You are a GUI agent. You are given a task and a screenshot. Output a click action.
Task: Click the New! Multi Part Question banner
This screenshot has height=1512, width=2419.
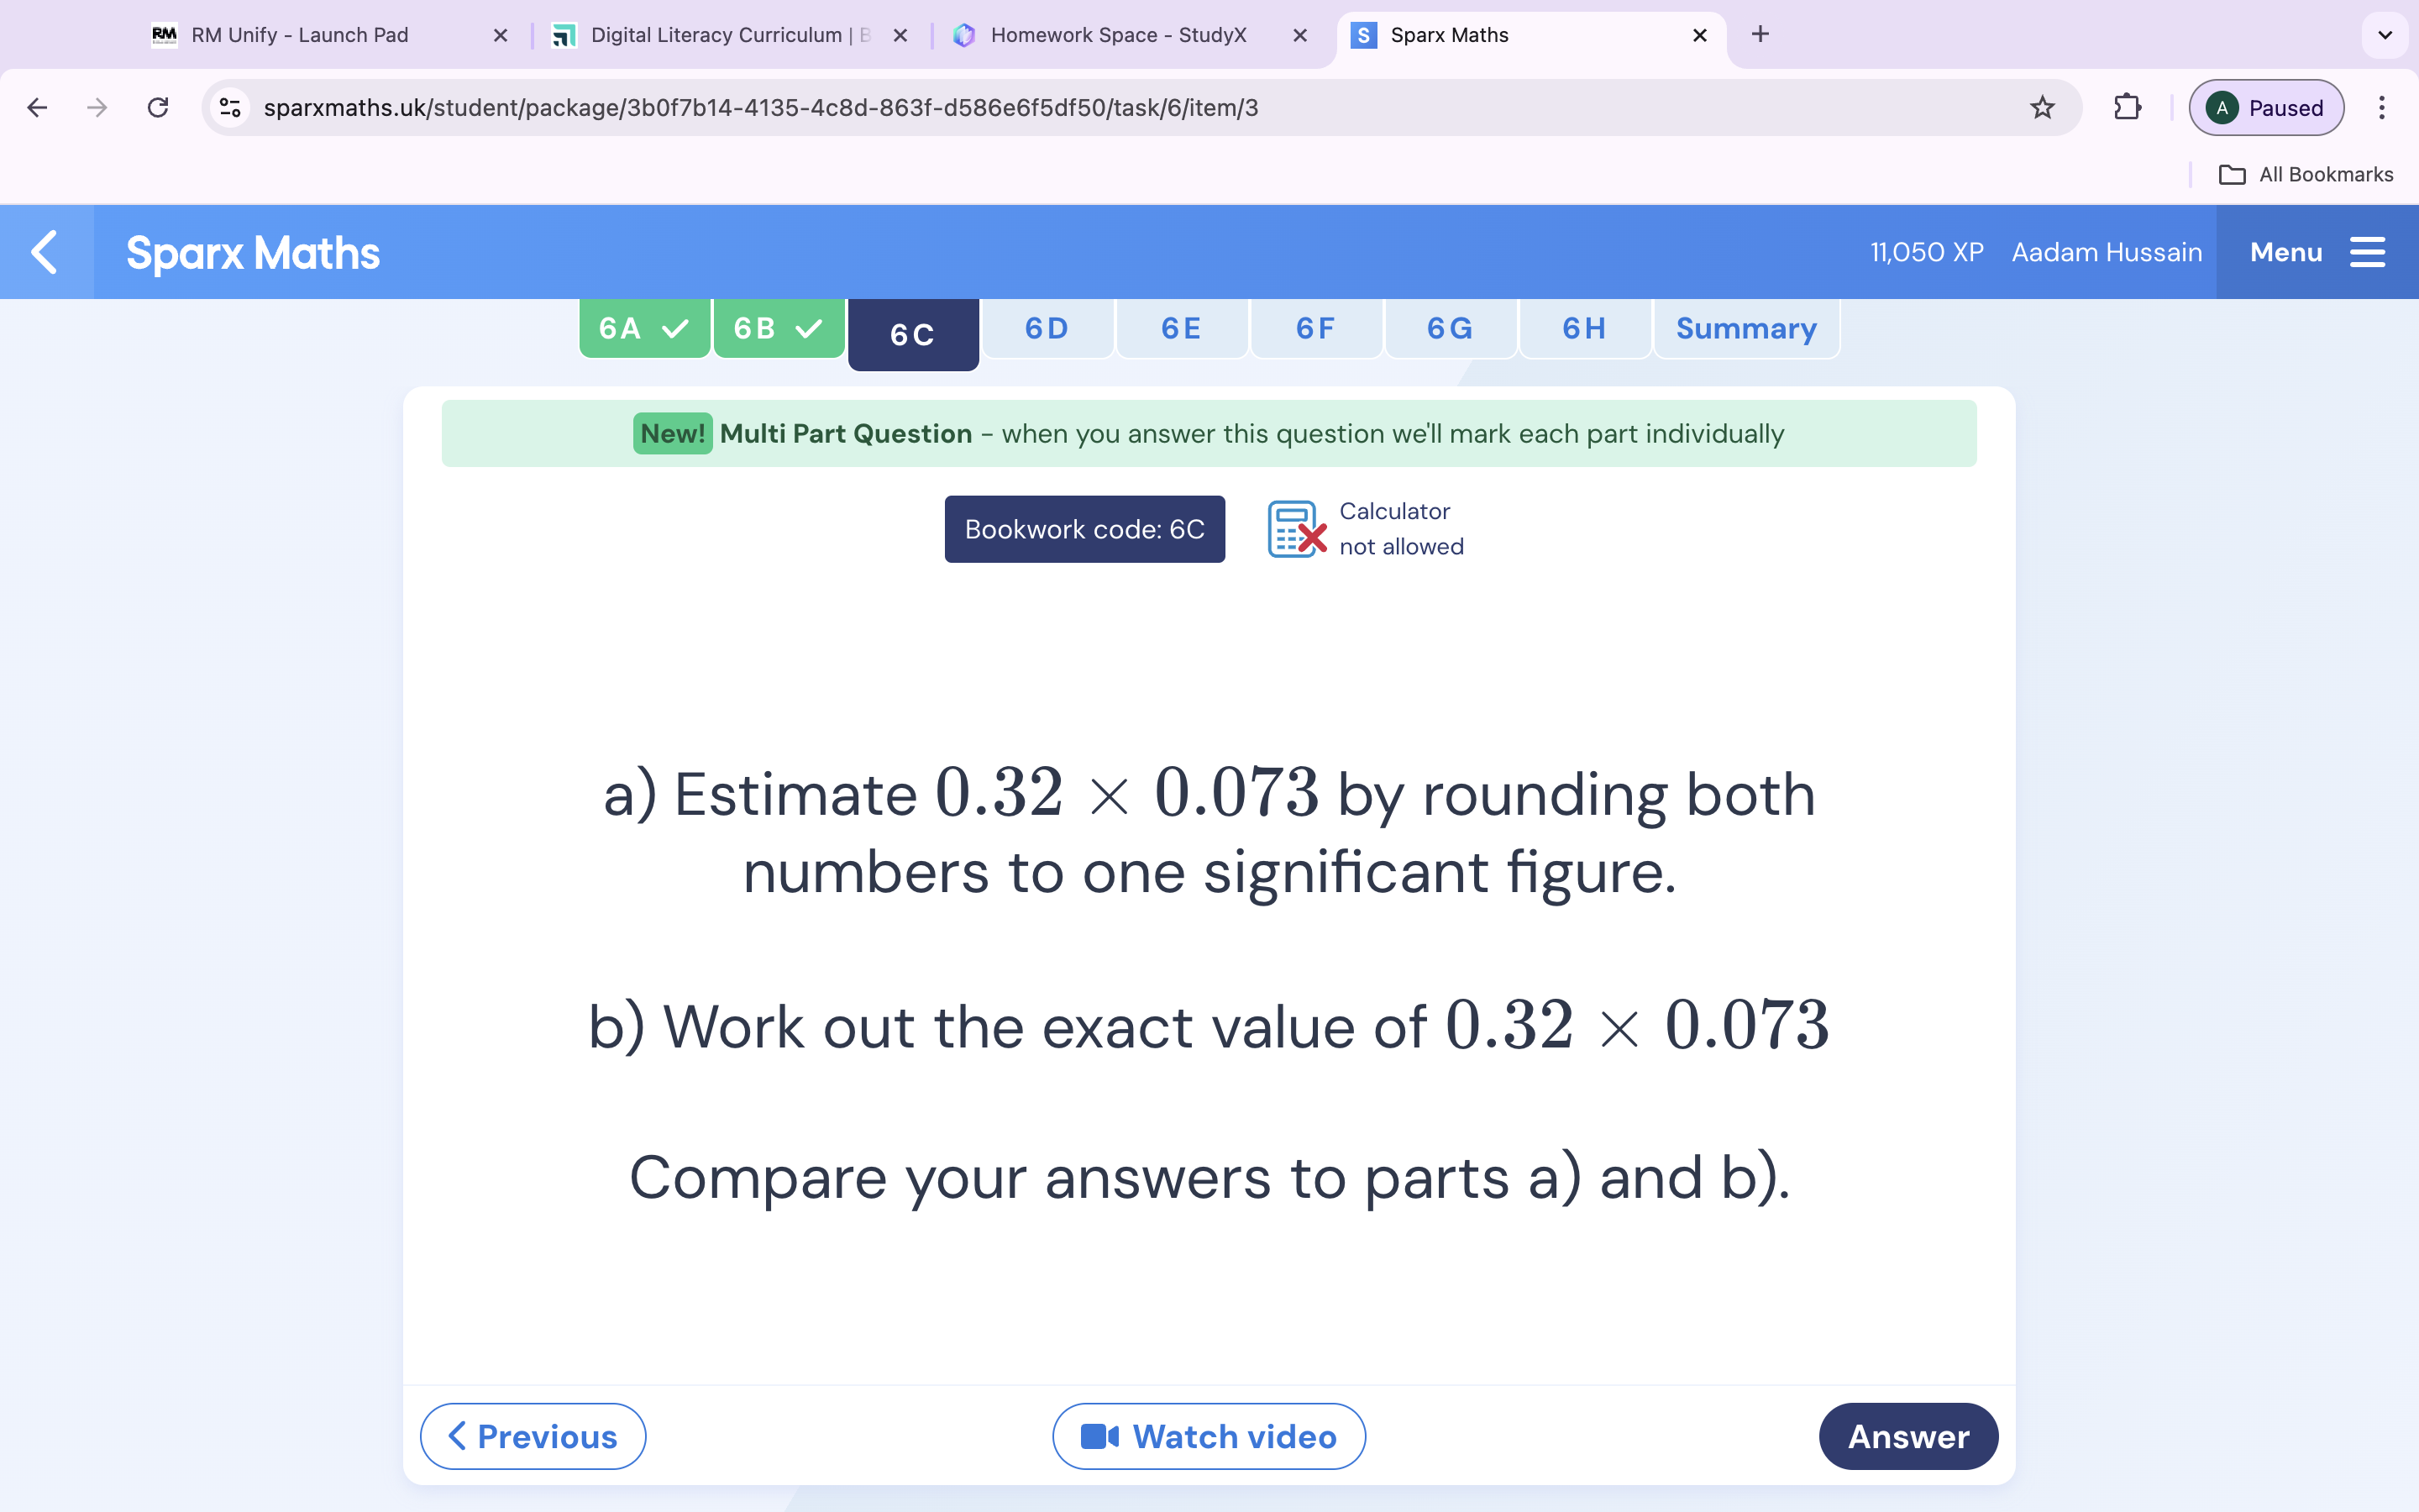(x=1209, y=433)
